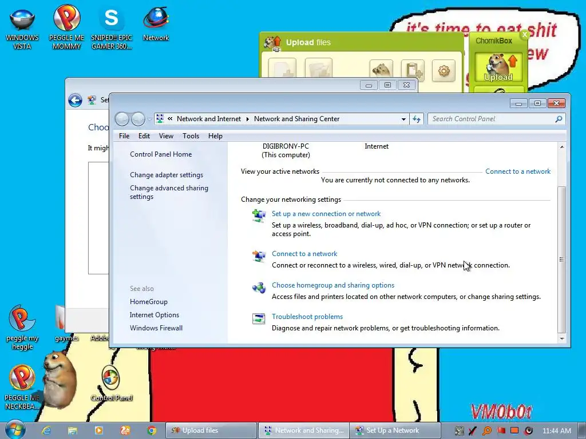The height and width of the screenshot is (439, 586).
Task: Open the Network desktop icon
Action: click(x=156, y=25)
